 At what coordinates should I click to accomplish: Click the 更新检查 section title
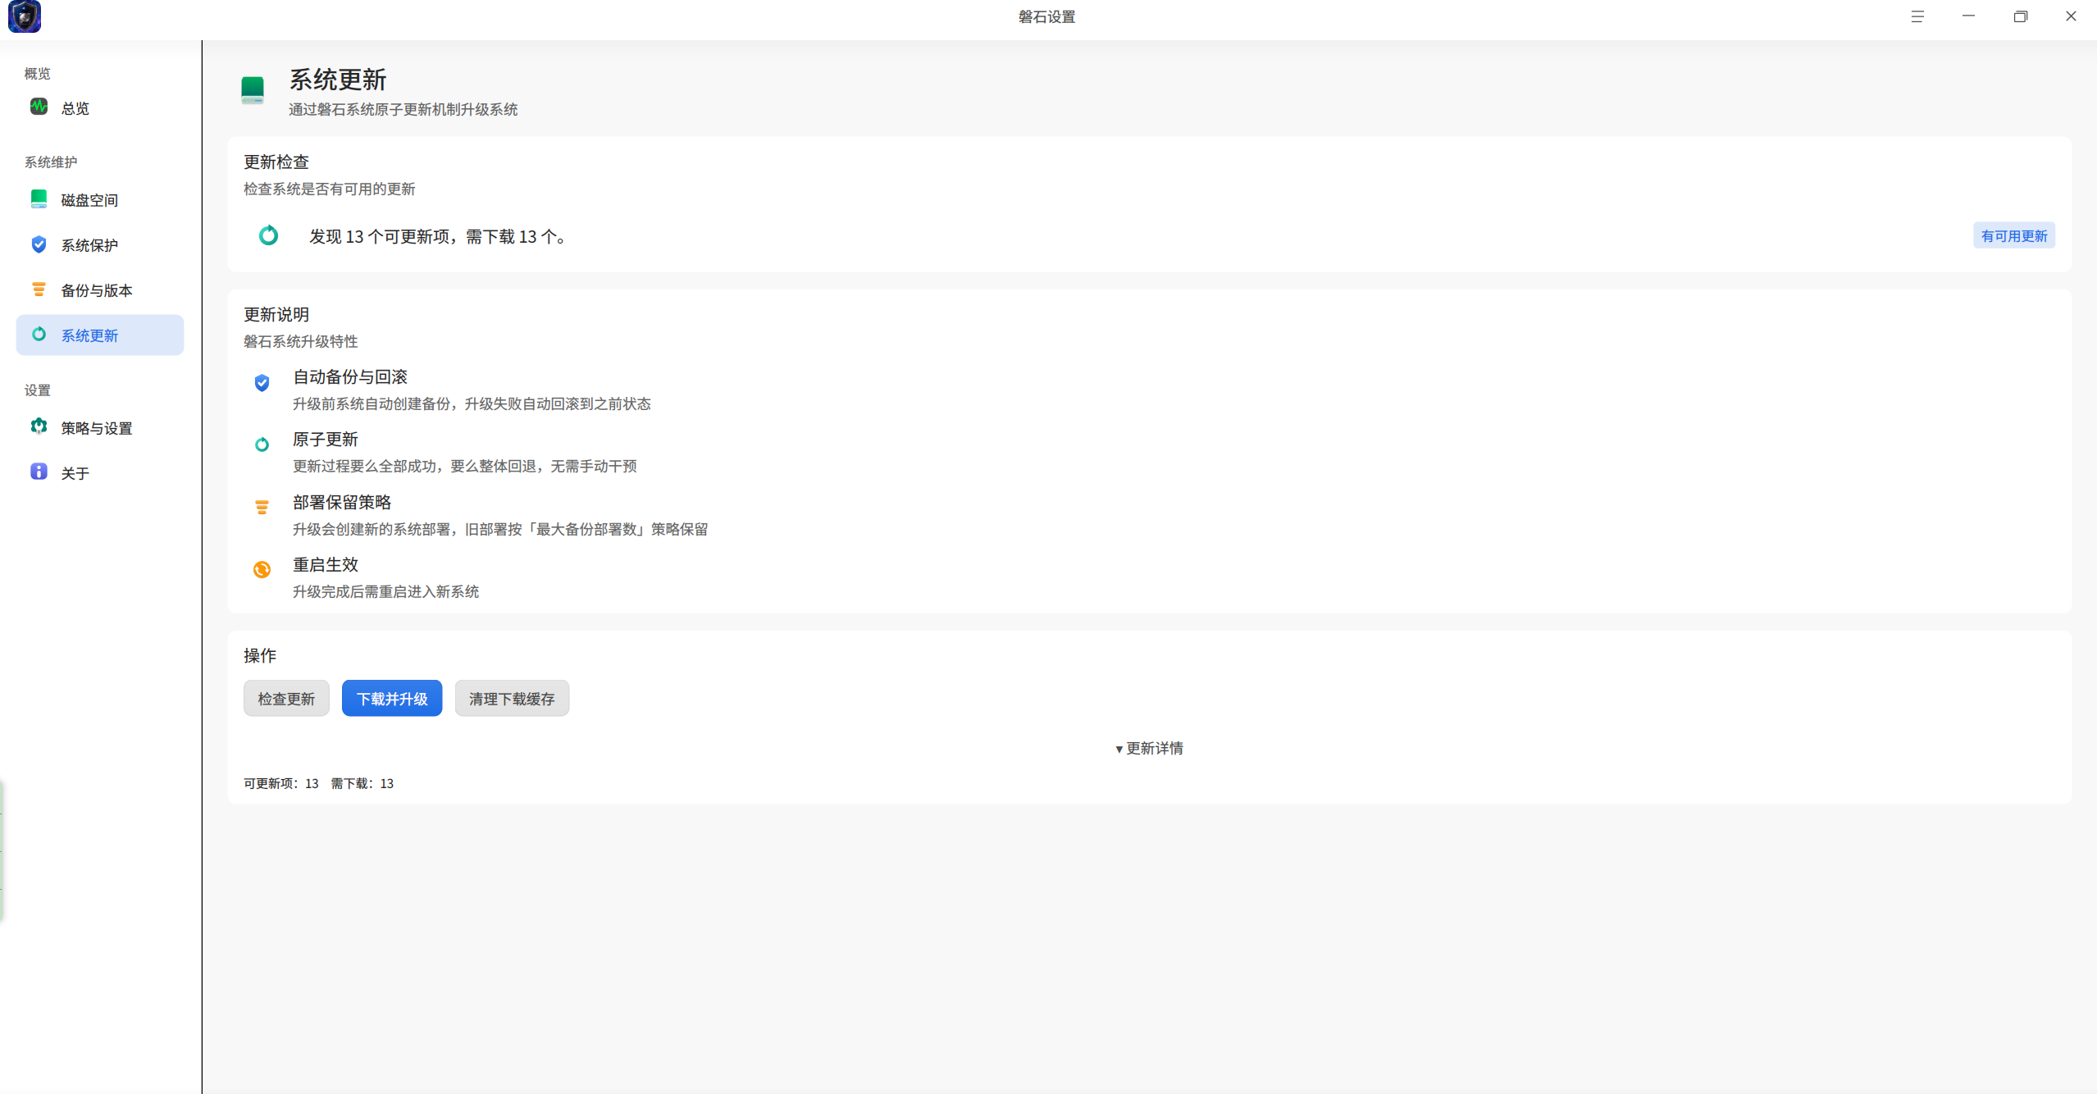point(276,162)
